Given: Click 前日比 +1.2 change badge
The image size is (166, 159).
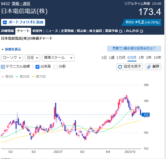Looking at the screenshot, I should click(141, 22).
